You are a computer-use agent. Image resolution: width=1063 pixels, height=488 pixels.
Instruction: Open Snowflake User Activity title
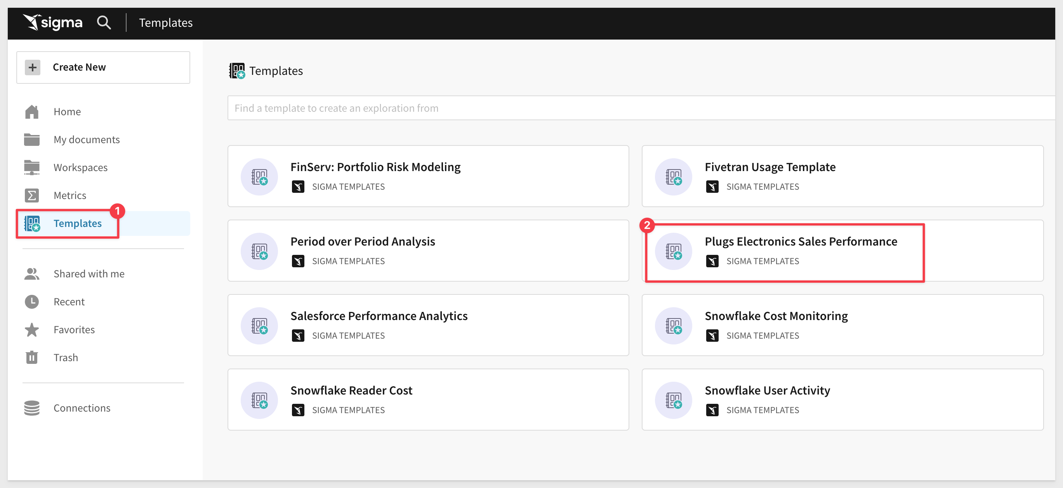coord(768,390)
